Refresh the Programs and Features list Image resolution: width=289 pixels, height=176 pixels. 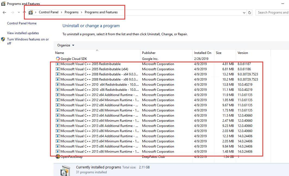(x=250, y=12)
